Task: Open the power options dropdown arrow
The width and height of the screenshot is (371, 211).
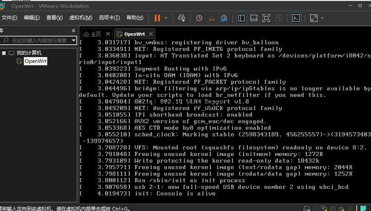Action: pyautogui.click(x=166, y=18)
